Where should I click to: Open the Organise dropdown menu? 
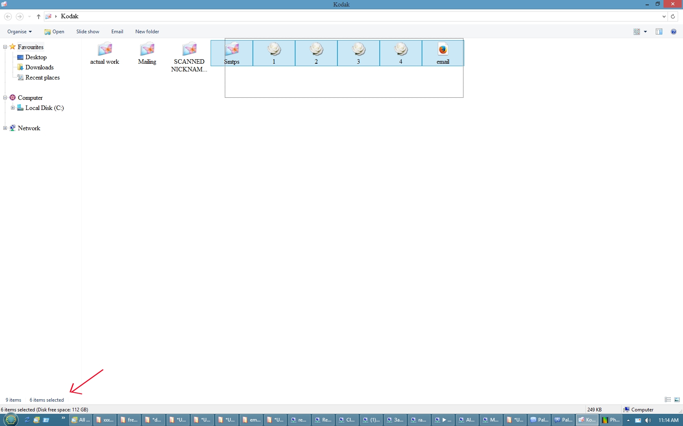coord(19,32)
